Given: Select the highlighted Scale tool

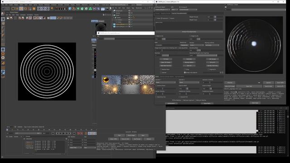Looking at the screenshot, I should coord(21,9).
